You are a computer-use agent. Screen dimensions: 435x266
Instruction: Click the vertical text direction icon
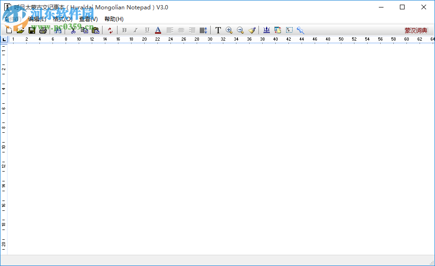(203, 30)
